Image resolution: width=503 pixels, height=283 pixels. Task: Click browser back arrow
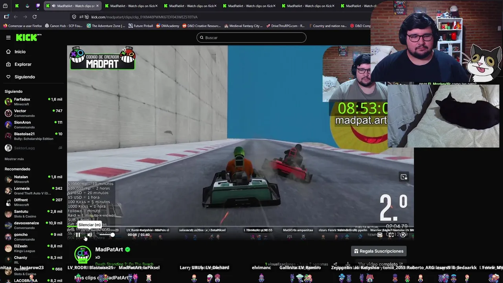pos(16,17)
